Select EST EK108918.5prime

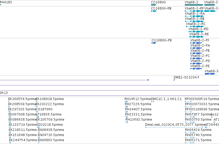(50, 99)
